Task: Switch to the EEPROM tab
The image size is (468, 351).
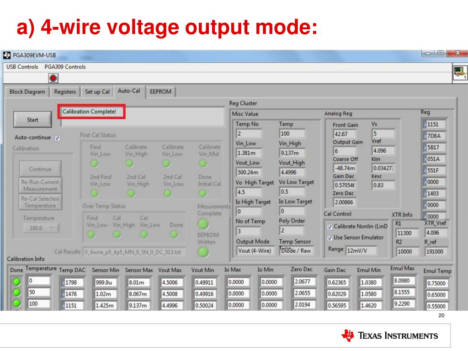Action: (160, 91)
